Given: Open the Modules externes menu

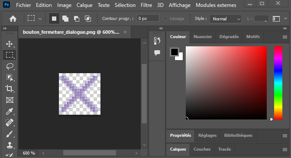Looking at the screenshot, I should pos(216,5).
